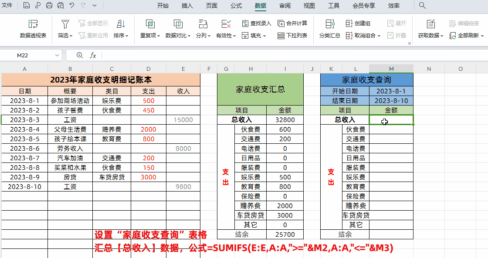The image size is (488, 258).
Task: Select cell containing 2023年家庭收支明细记账本 title
Action: pos(101,79)
